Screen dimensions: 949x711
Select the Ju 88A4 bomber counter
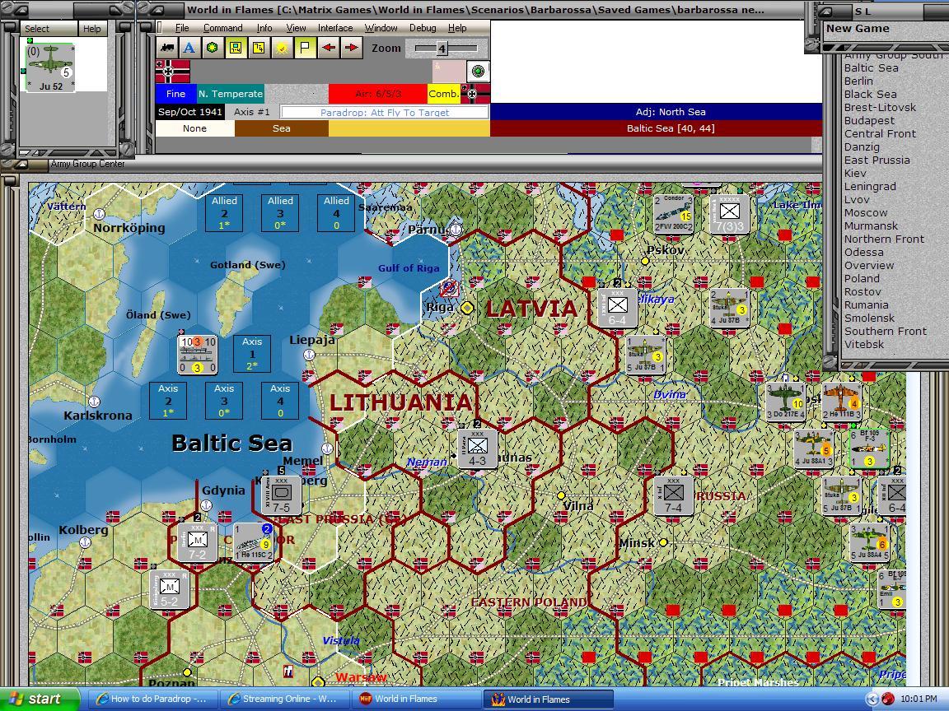pyautogui.click(x=869, y=542)
